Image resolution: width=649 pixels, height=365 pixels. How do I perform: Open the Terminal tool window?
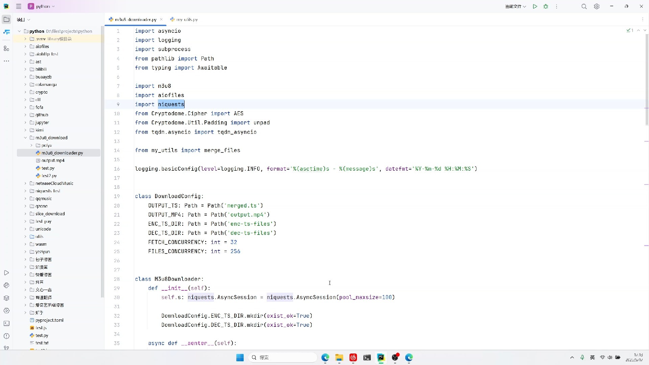click(x=6, y=323)
